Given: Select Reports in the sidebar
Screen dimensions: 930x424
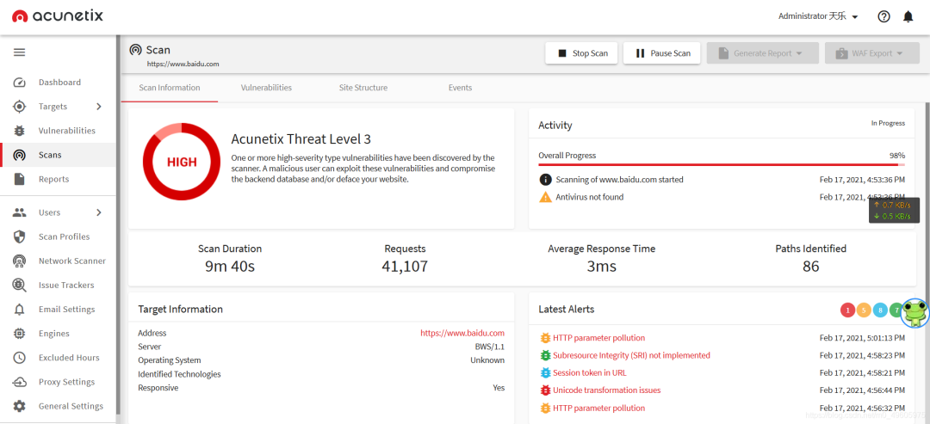Looking at the screenshot, I should pyautogui.click(x=59, y=179).
